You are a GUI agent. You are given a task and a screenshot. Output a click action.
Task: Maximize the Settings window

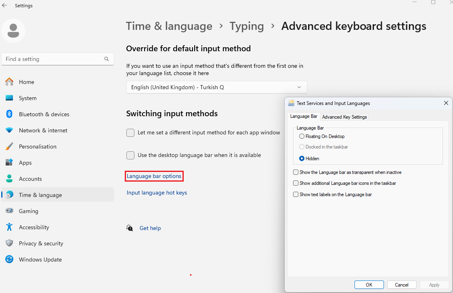pos(433,2)
